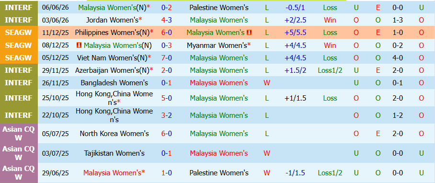Click the Bangladesh Women's team name
Viewport: 435px width, 183px height.
(x=114, y=83)
